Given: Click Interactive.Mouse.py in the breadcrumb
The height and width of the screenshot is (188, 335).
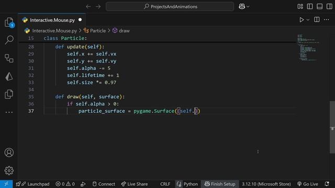Looking at the screenshot, I should pyautogui.click(x=54, y=31).
